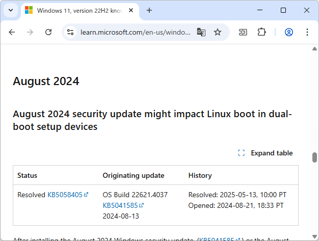The width and height of the screenshot is (319, 241).
Task: Open the Extensions puzzle icon
Action: click(261, 32)
